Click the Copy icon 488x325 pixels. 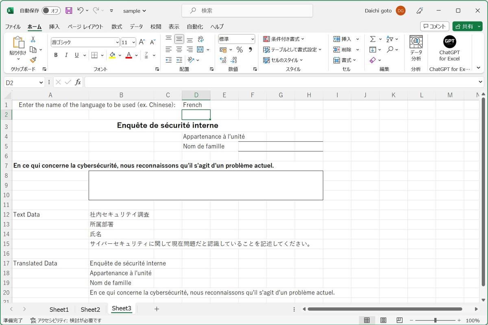33,50
